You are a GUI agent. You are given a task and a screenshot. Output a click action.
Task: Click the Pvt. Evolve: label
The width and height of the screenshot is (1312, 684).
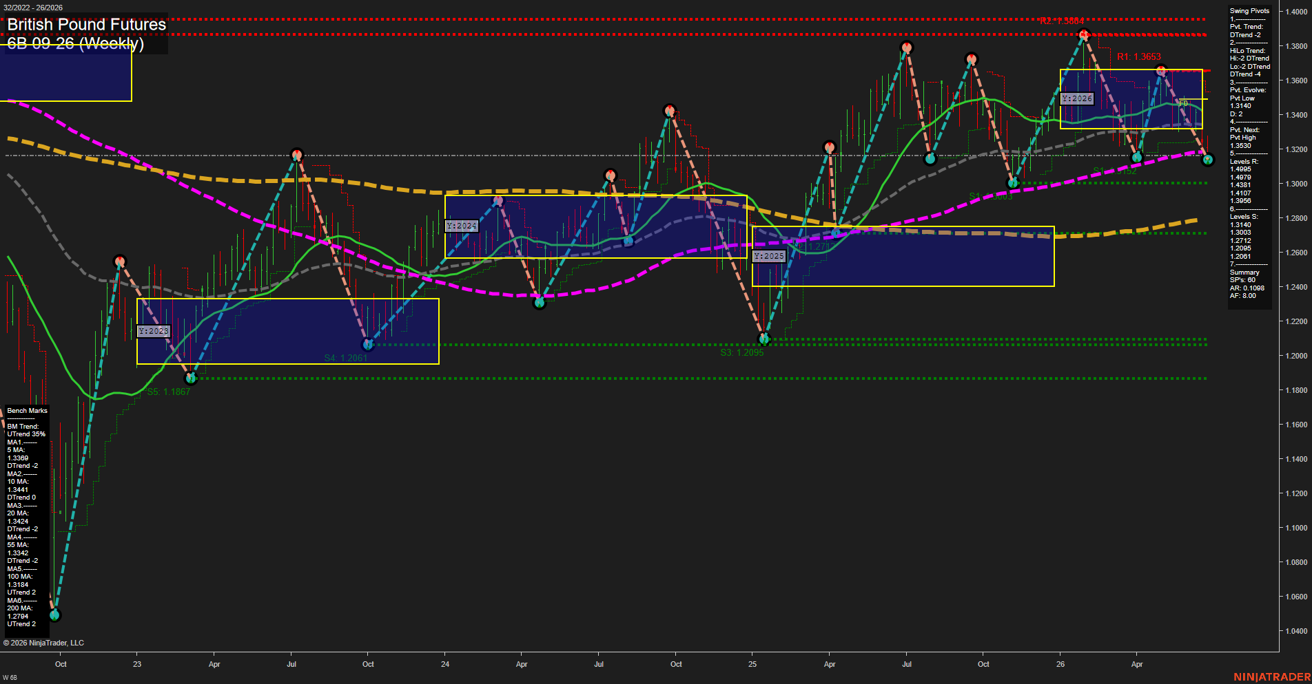(x=1248, y=90)
